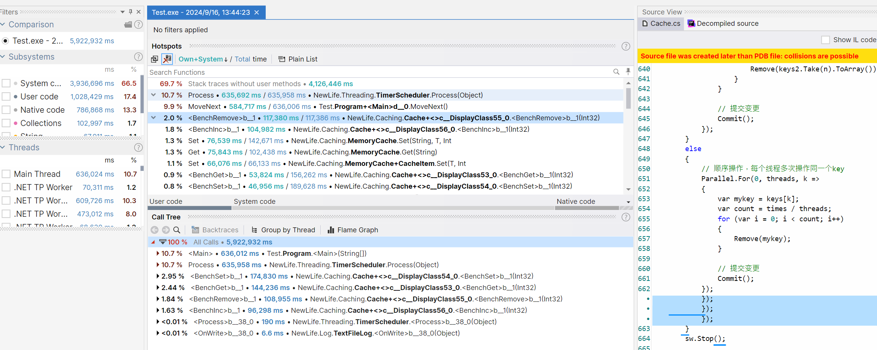Select the Cache.cs source tab
The image size is (877, 350).
pyautogui.click(x=661, y=24)
